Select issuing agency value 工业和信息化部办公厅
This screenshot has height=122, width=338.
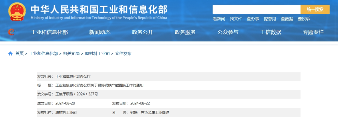pos(73,76)
